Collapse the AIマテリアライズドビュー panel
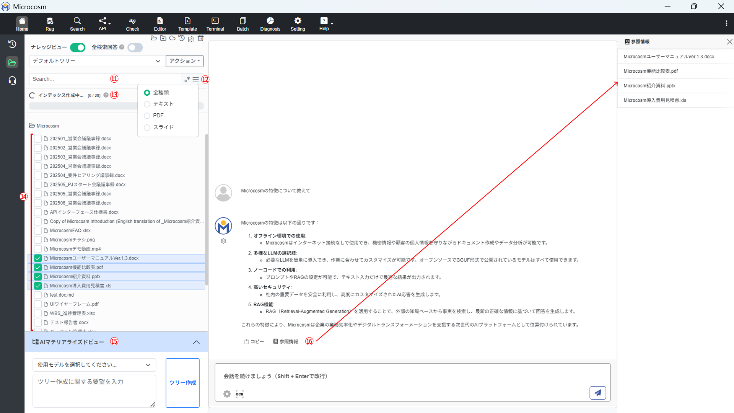Screen dimensions: 734x413 (x=196, y=342)
